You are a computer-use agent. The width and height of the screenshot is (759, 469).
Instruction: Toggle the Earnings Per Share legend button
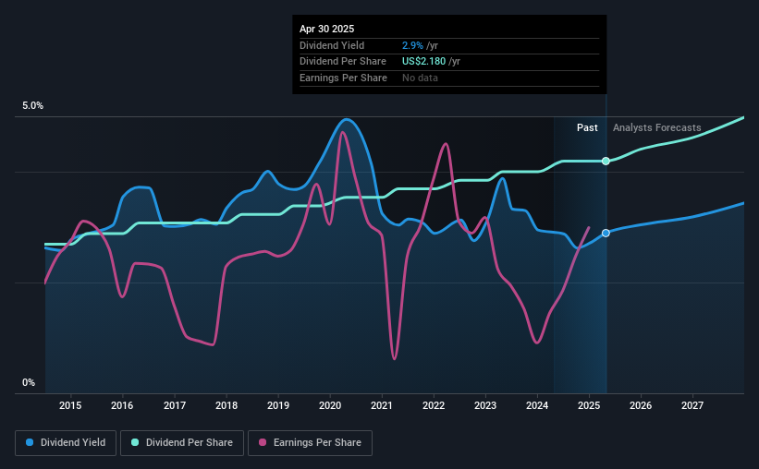[x=310, y=443]
